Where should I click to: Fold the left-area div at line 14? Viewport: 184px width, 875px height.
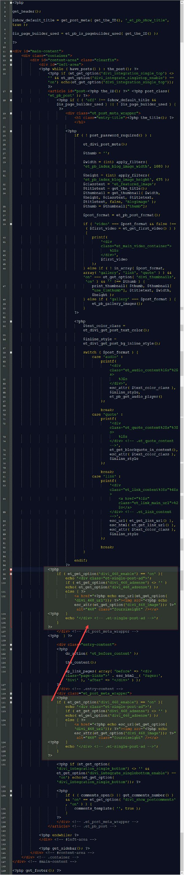[x=11, y=65]
